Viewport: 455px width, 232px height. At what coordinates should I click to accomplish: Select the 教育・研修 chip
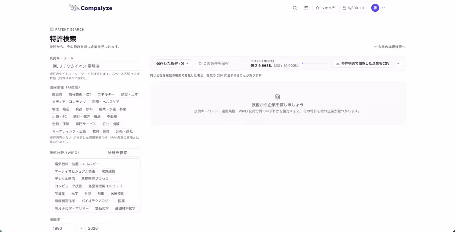101,131
